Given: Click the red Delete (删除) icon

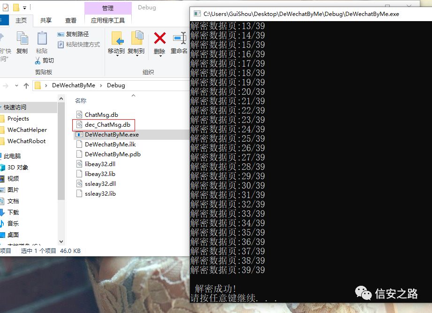Looking at the screenshot, I should pyautogui.click(x=159, y=38).
